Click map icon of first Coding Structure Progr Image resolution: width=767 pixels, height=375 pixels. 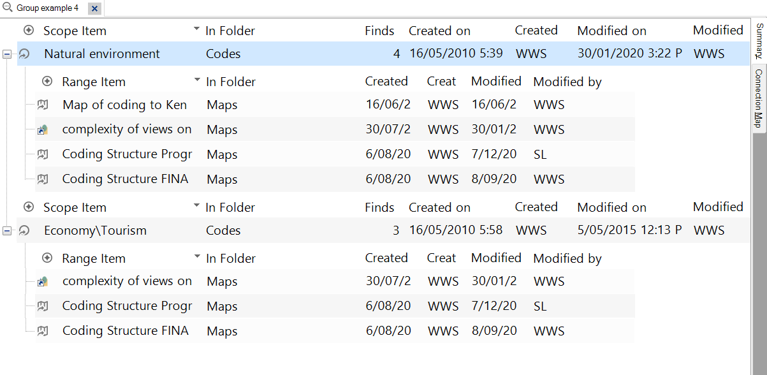tap(43, 154)
